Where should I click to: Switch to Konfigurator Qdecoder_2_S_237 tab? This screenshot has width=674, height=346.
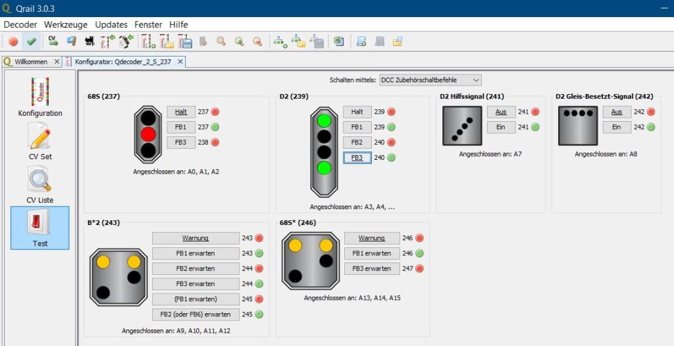pos(123,62)
